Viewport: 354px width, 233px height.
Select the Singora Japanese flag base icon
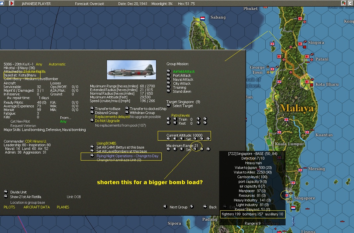[x=300, y=44]
